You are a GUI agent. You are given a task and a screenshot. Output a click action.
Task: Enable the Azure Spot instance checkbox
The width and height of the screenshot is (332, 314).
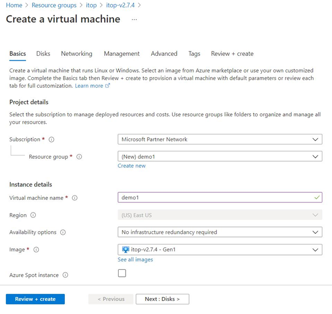(x=122, y=273)
